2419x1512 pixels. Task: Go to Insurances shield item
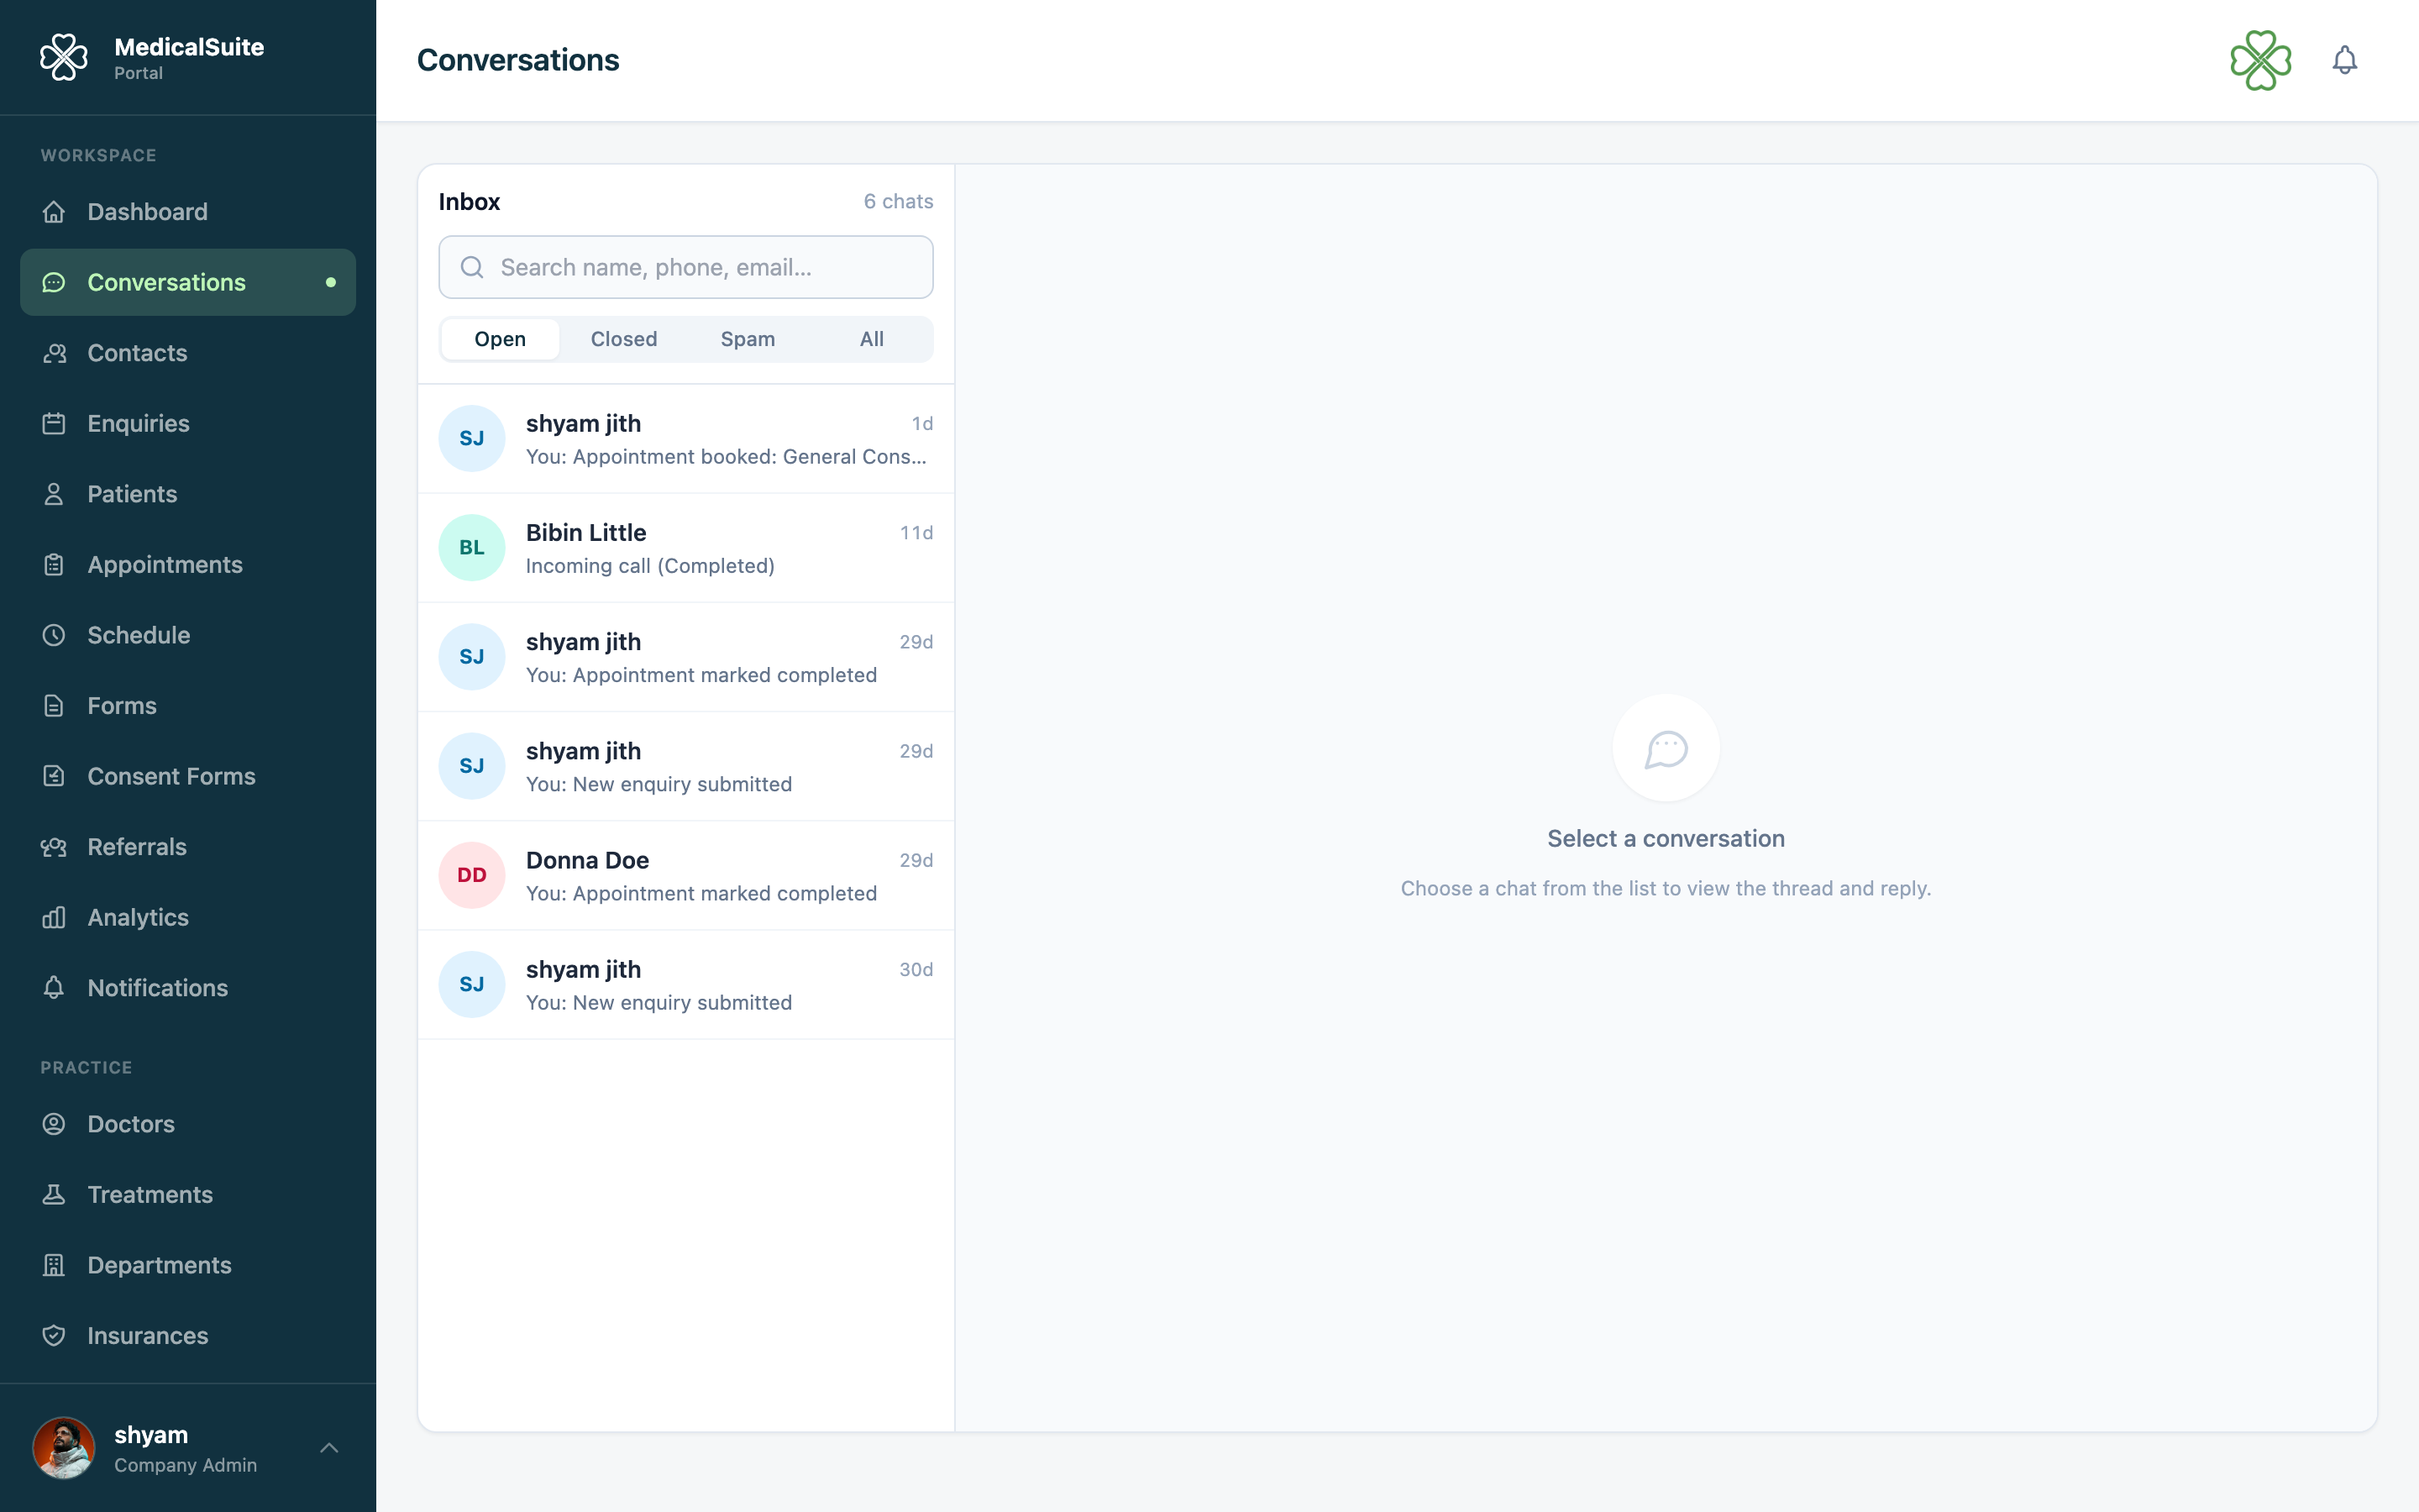[x=188, y=1335]
